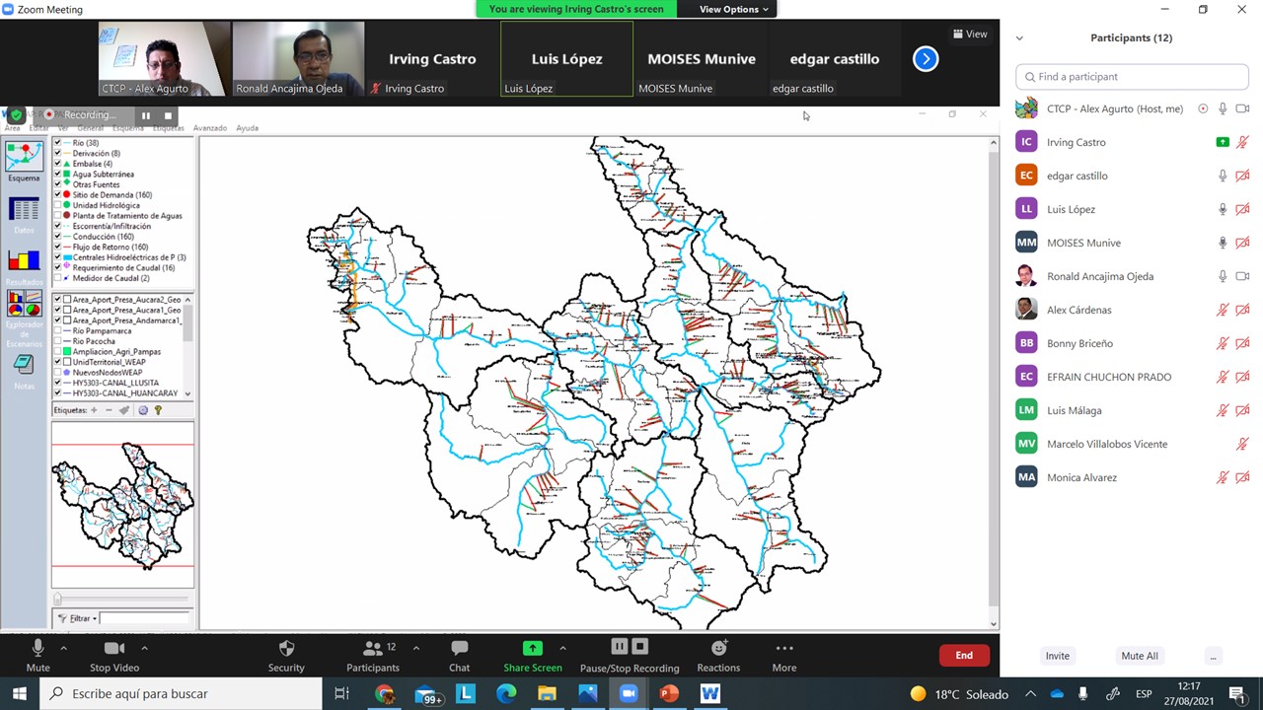This screenshot has width=1263, height=710.
Task: Open PowerPoint from the taskbar
Action: click(x=669, y=694)
